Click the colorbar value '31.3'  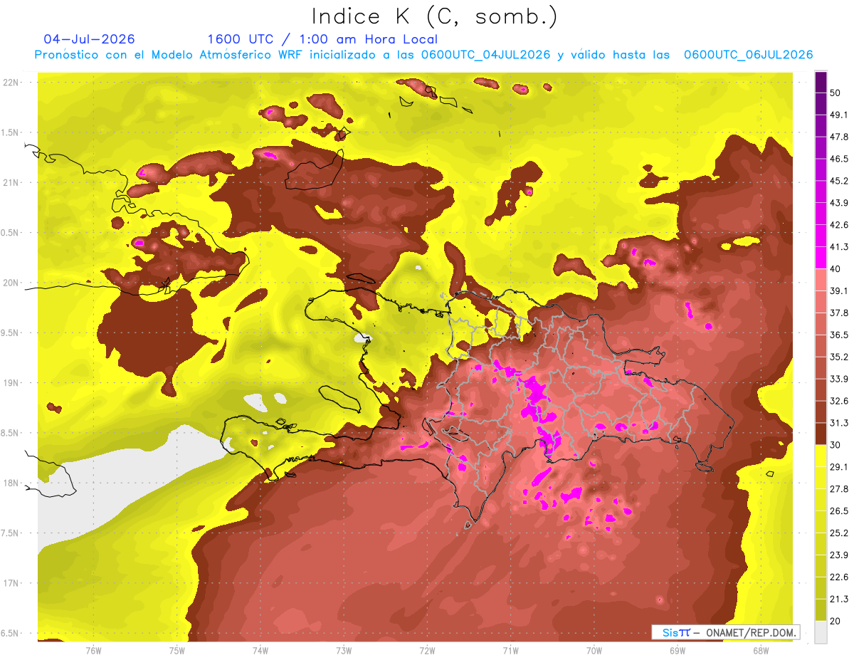839,423
